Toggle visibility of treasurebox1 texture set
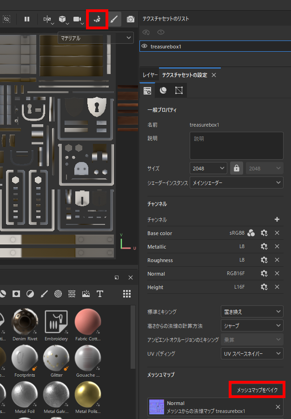The width and height of the screenshot is (291, 419). [x=145, y=47]
